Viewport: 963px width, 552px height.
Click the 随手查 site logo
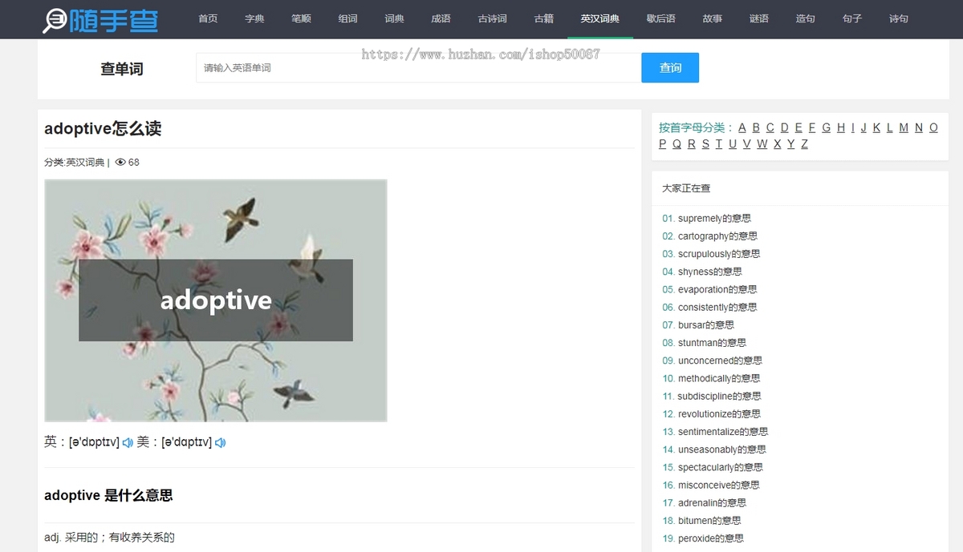(100, 19)
